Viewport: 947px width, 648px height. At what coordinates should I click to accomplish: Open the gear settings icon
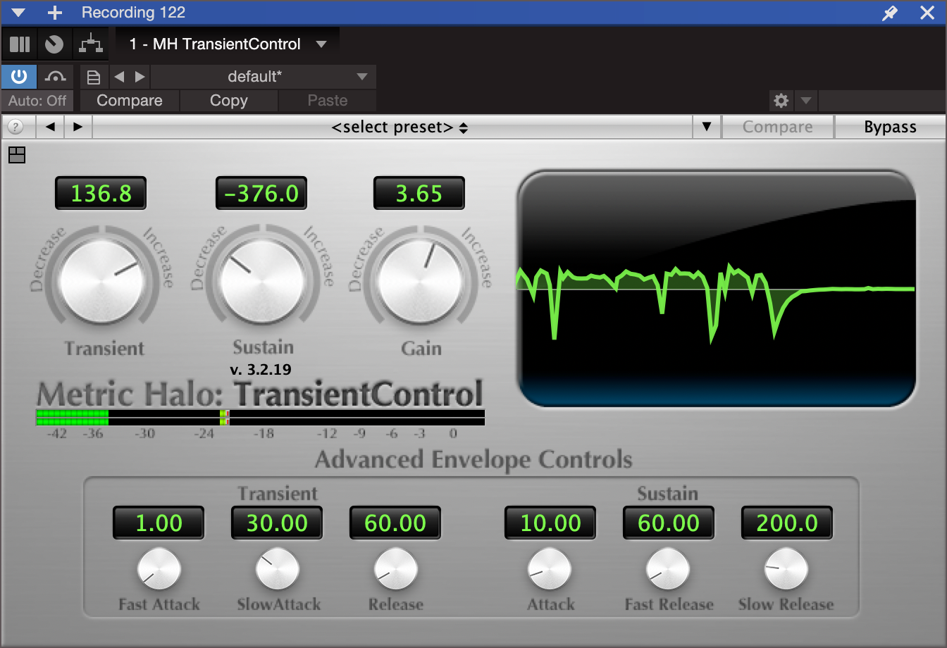[x=781, y=101]
